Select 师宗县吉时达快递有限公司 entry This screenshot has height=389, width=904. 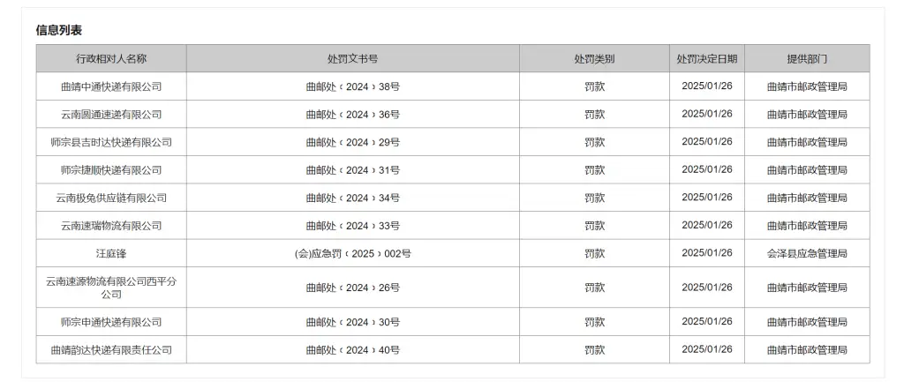[111, 142]
